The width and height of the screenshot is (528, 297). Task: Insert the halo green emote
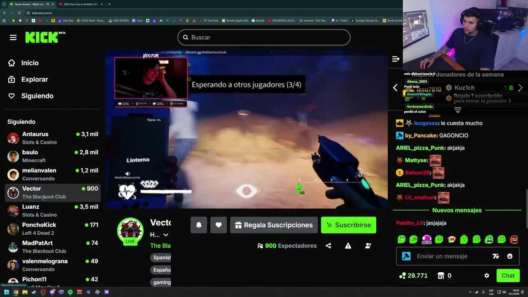click(x=464, y=239)
